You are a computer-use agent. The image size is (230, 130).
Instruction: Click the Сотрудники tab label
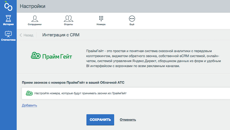point(35,24)
